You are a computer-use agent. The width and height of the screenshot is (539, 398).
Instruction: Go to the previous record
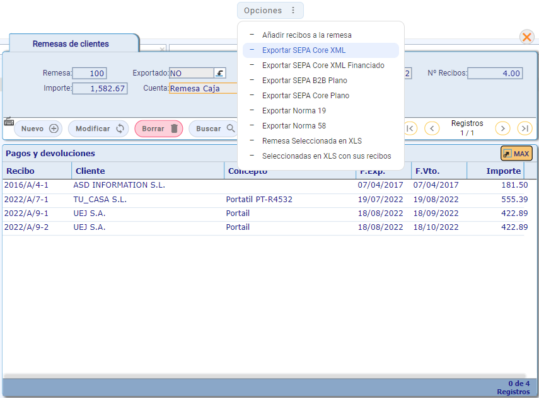point(432,128)
